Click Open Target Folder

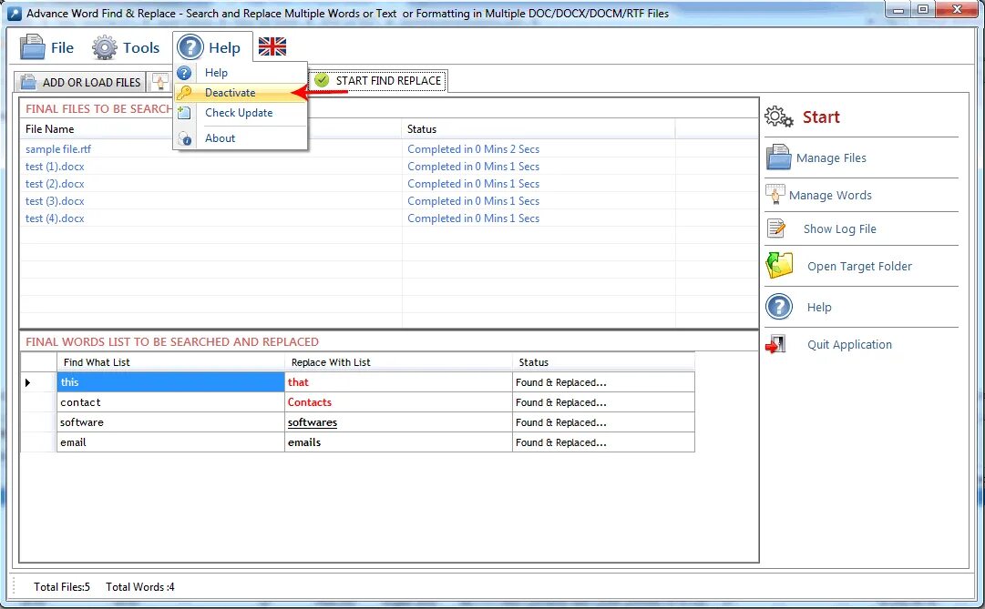coord(859,266)
